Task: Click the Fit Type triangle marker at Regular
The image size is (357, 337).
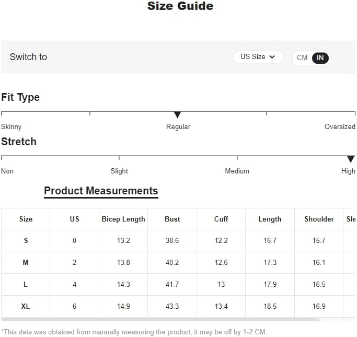Action: point(177,115)
